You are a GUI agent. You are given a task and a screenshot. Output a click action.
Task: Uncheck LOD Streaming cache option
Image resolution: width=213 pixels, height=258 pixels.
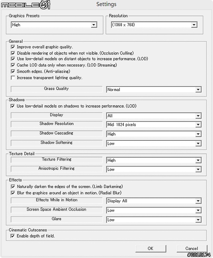[x=13, y=65]
